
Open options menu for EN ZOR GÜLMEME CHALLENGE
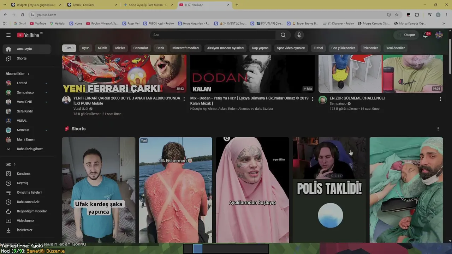point(440,99)
